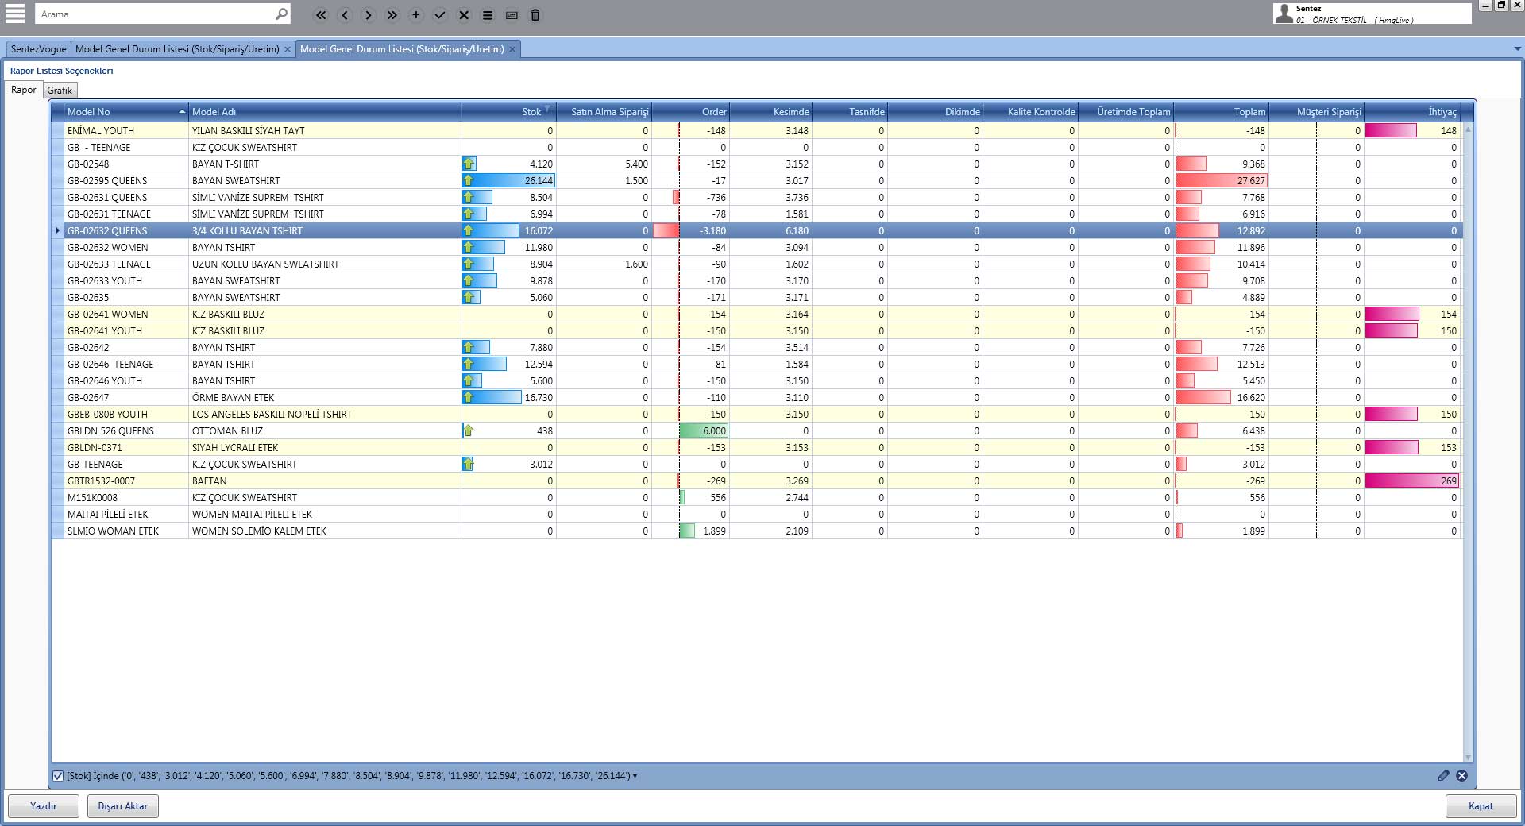This screenshot has height=826, width=1525.
Task: Edit the filter with the pencil icon
Action: (1443, 775)
